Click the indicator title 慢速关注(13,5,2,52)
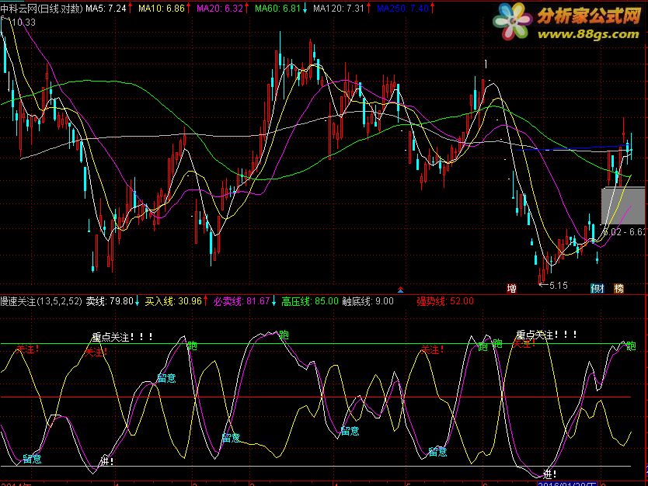648x486 pixels. (x=41, y=301)
